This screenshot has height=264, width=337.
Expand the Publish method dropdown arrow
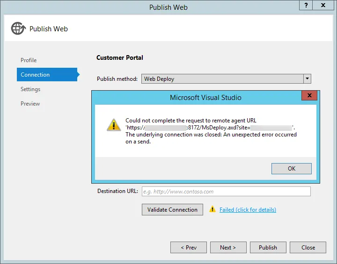click(x=307, y=79)
